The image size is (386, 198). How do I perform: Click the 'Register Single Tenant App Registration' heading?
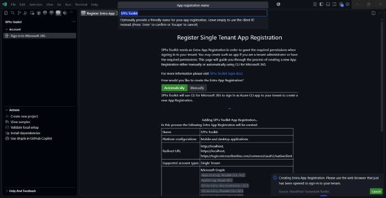(x=229, y=37)
